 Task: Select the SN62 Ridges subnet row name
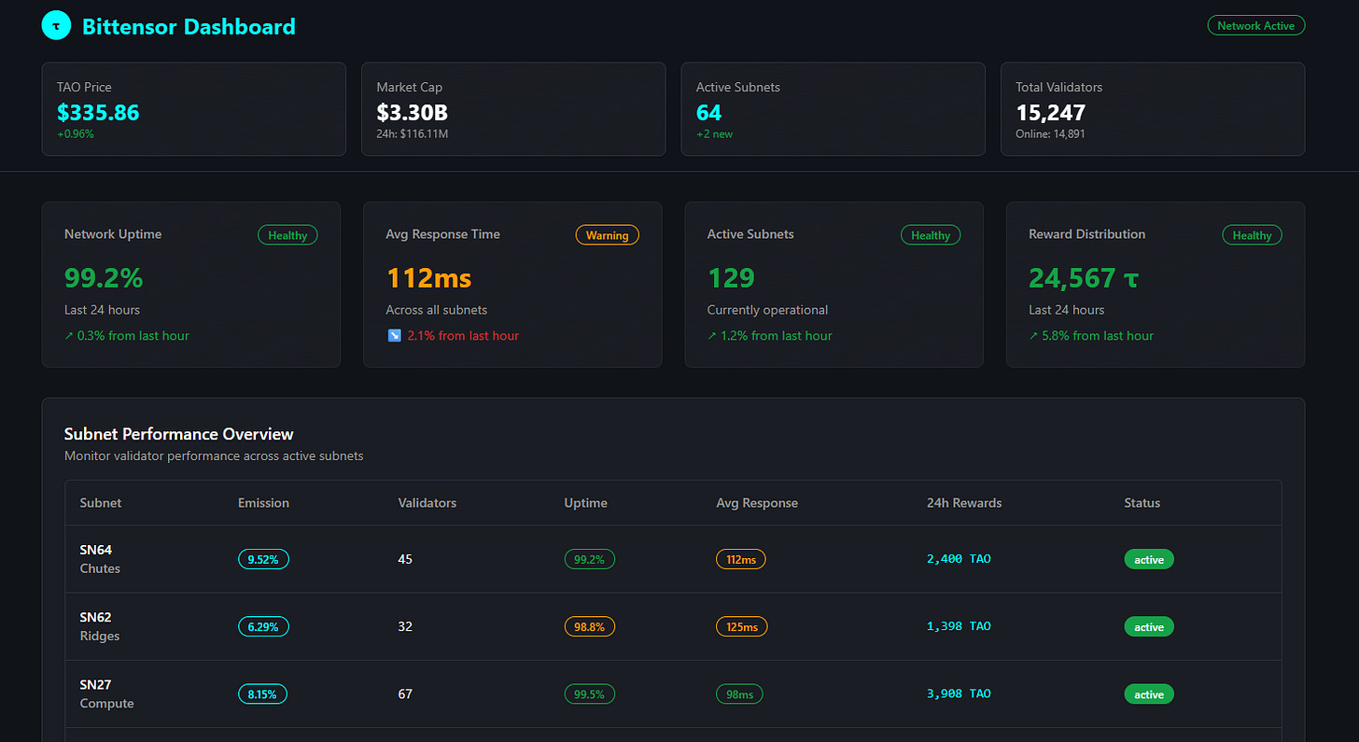[x=100, y=626]
